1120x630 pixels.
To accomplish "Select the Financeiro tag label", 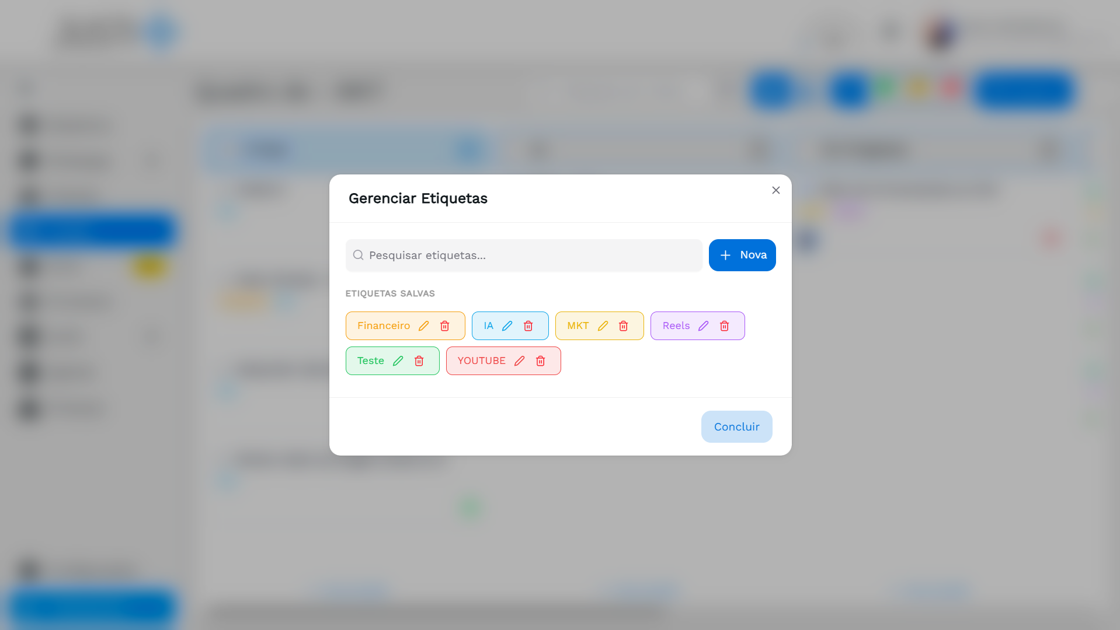I will (x=384, y=325).
